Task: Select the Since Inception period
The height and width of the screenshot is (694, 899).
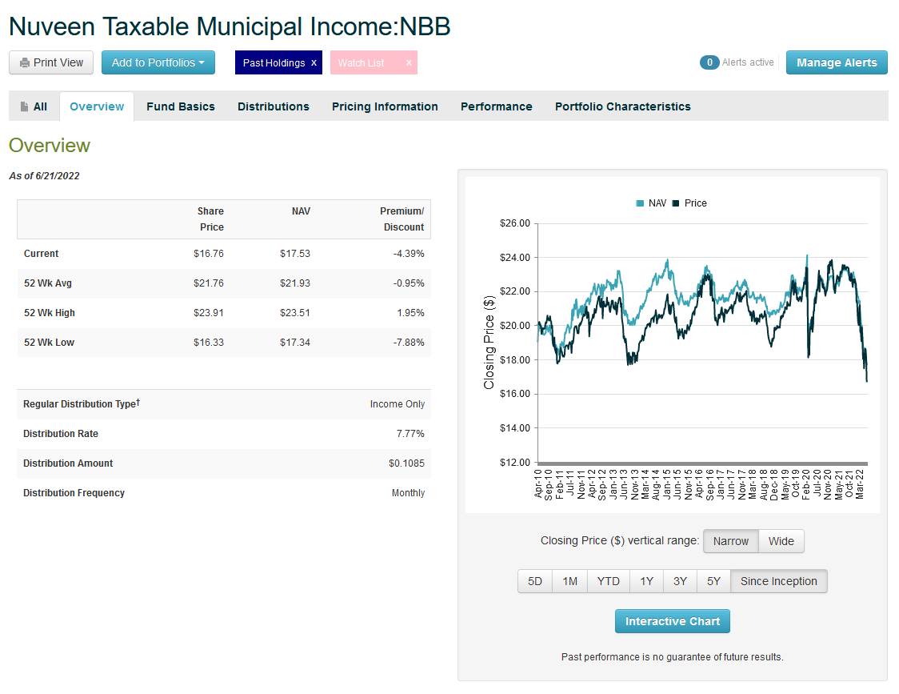Action: click(778, 581)
